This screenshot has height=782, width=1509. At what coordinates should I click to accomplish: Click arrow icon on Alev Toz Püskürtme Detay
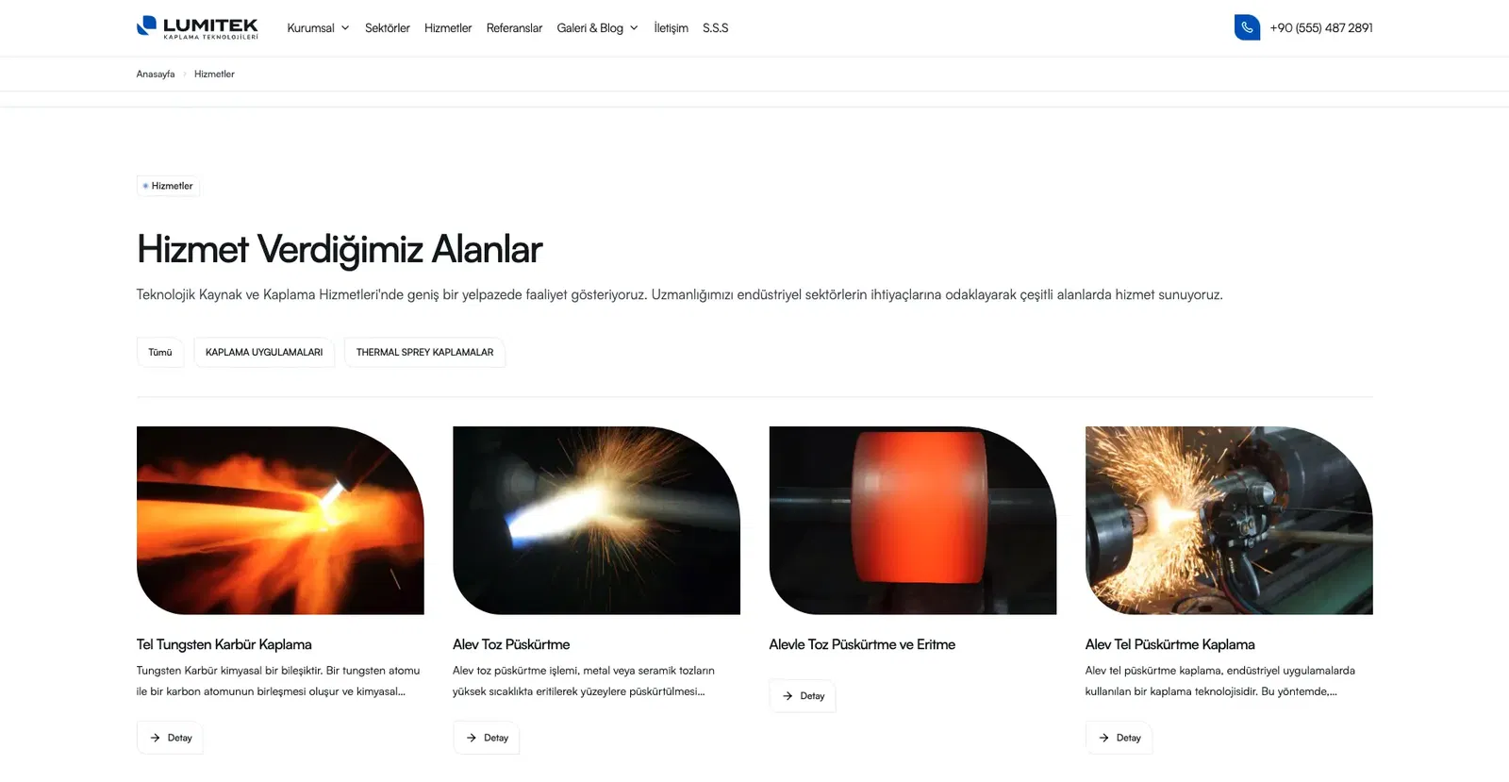(x=471, y=738)
